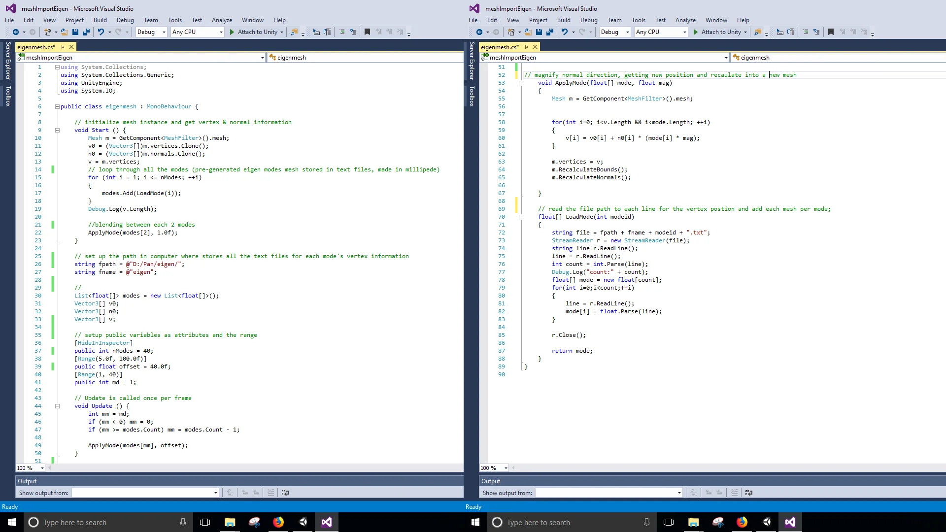Click Save icon in right window toolbar

(539, 32)
